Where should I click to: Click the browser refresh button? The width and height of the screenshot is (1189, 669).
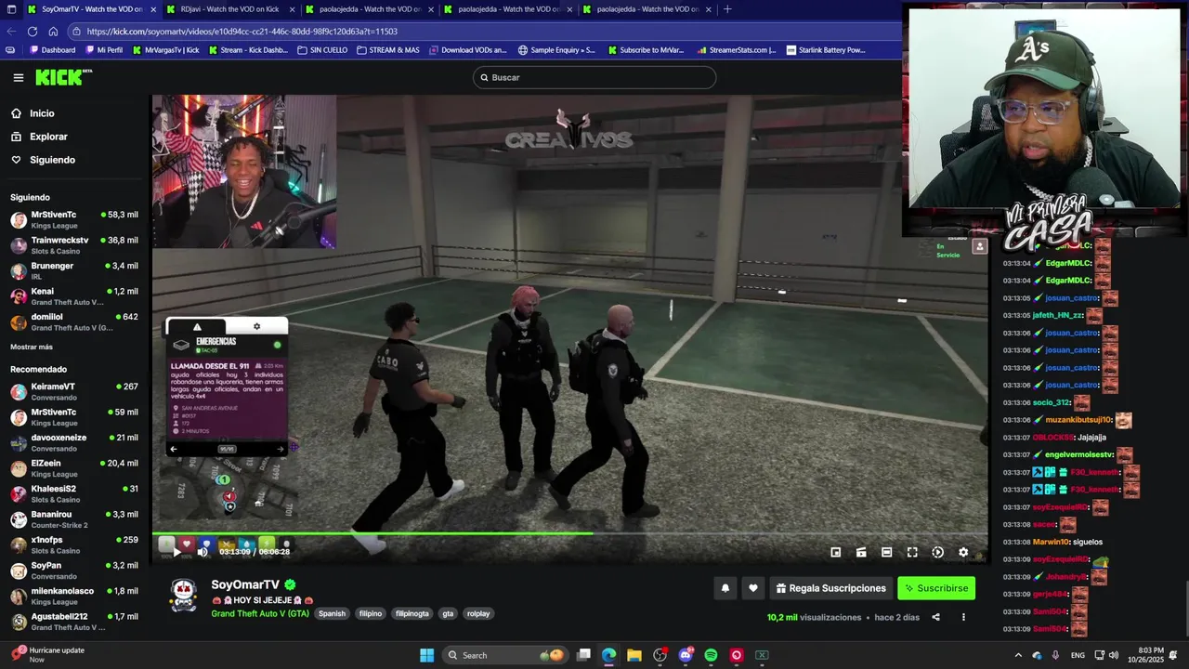pyautogui.click(x=32, y=31)
